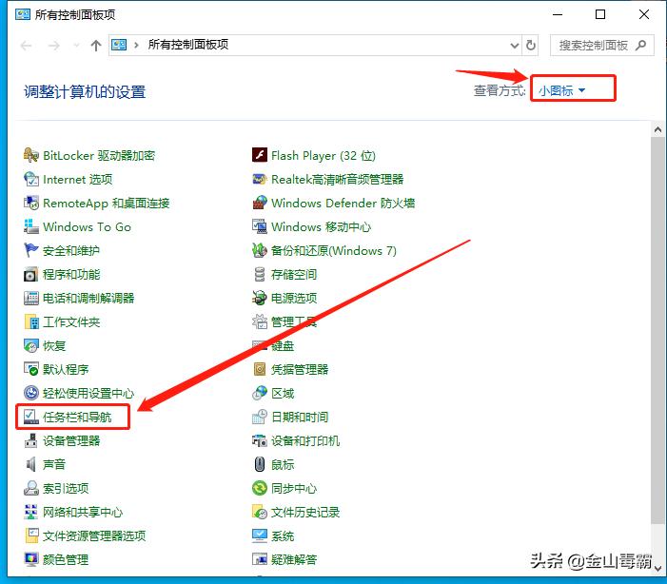Image resolution: width=667 pixels, height=584 pixels.
Task: Click the 设备和打印机 icon
Action: point(260,440)
